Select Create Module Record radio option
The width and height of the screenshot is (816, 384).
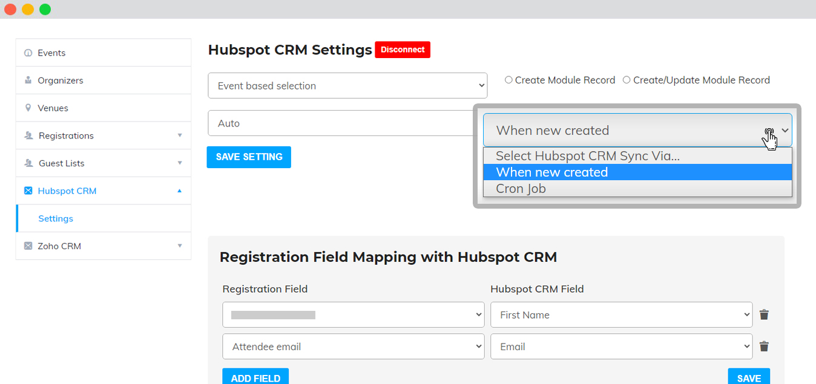508,80
